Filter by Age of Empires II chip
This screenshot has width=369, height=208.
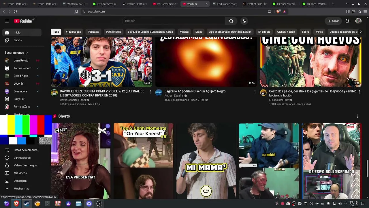pos(230,32)
